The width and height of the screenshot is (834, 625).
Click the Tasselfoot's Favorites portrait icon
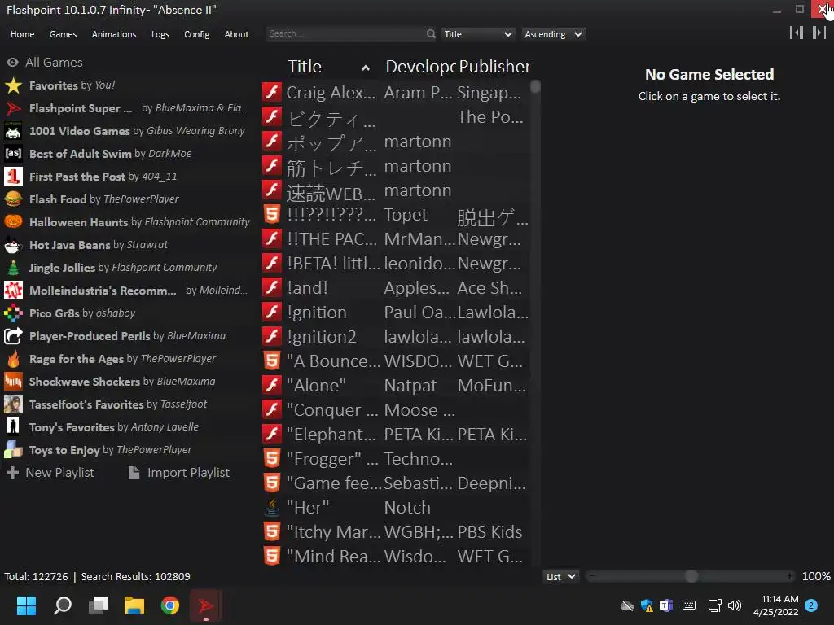click(13, 404)
